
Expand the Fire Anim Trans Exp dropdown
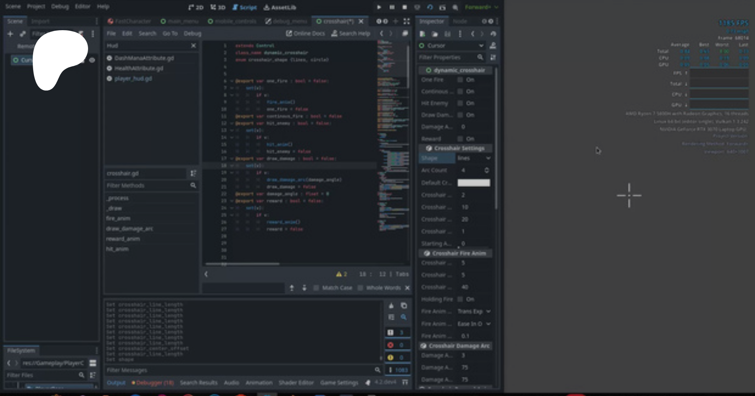tap(474, 311)
